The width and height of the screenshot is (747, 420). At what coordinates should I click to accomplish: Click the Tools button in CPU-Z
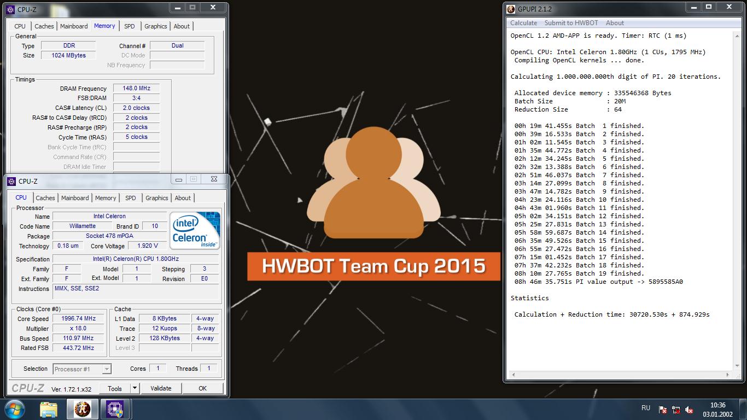115,388
